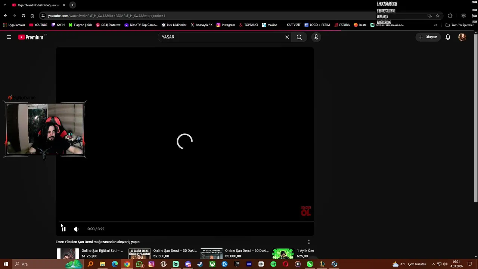Open the LOGO + RESİM bookmark
Image resolution: width=478 pixels, height=269 pixels.
(x=317, y=25)
